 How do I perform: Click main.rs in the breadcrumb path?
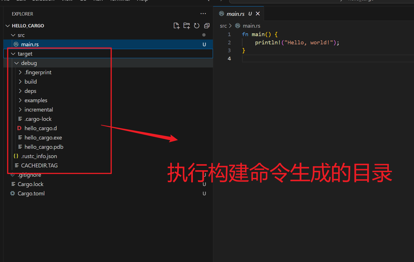pos(251,26)
